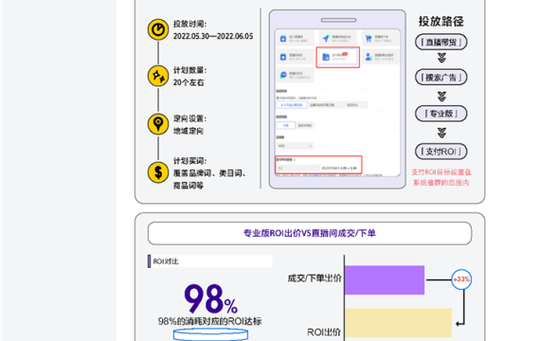
Task: Click the text 商品词等
Action: (189, 186)
